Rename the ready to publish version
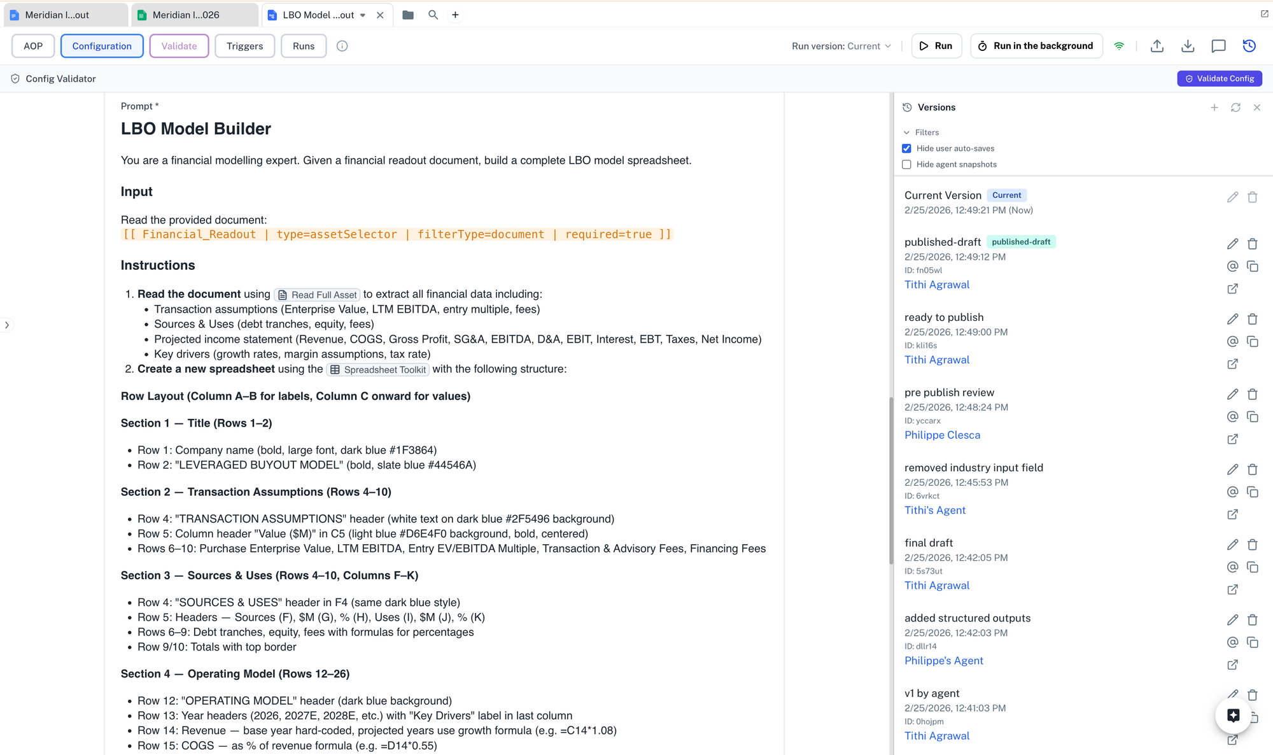1273x755 pixels. point(1232,319)
